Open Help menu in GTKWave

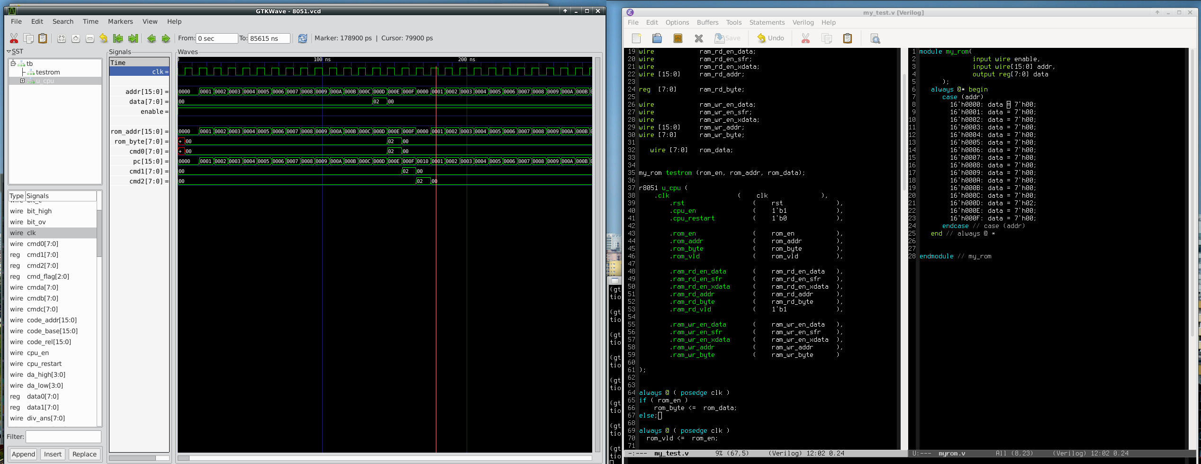point(174,21)
